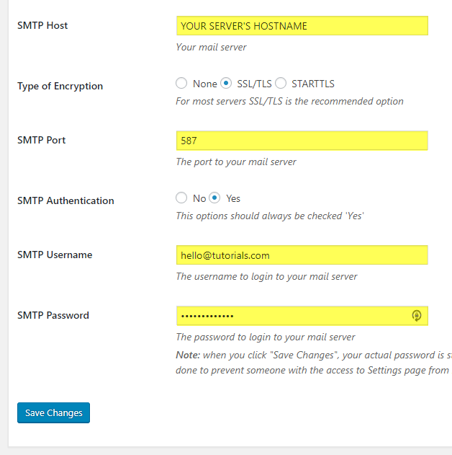Screen dimensions: 452x455
Task: Click the bold 'Note:' text under password
Action: pos(188,355)
